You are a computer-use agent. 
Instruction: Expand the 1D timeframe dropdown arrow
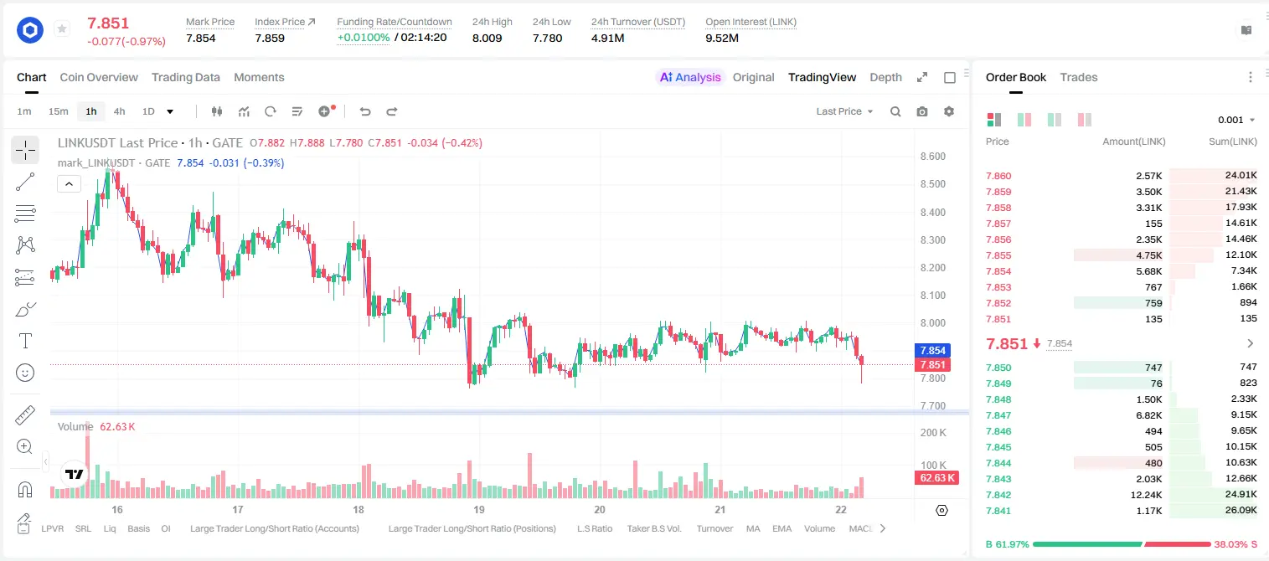click(x=170, y=111)
